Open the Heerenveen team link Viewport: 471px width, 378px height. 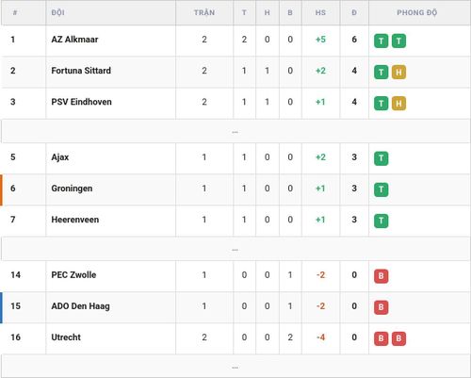(75, 220)
